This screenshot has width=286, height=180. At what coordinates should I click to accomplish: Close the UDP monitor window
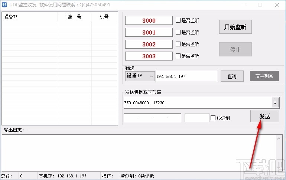coord(277,5)
